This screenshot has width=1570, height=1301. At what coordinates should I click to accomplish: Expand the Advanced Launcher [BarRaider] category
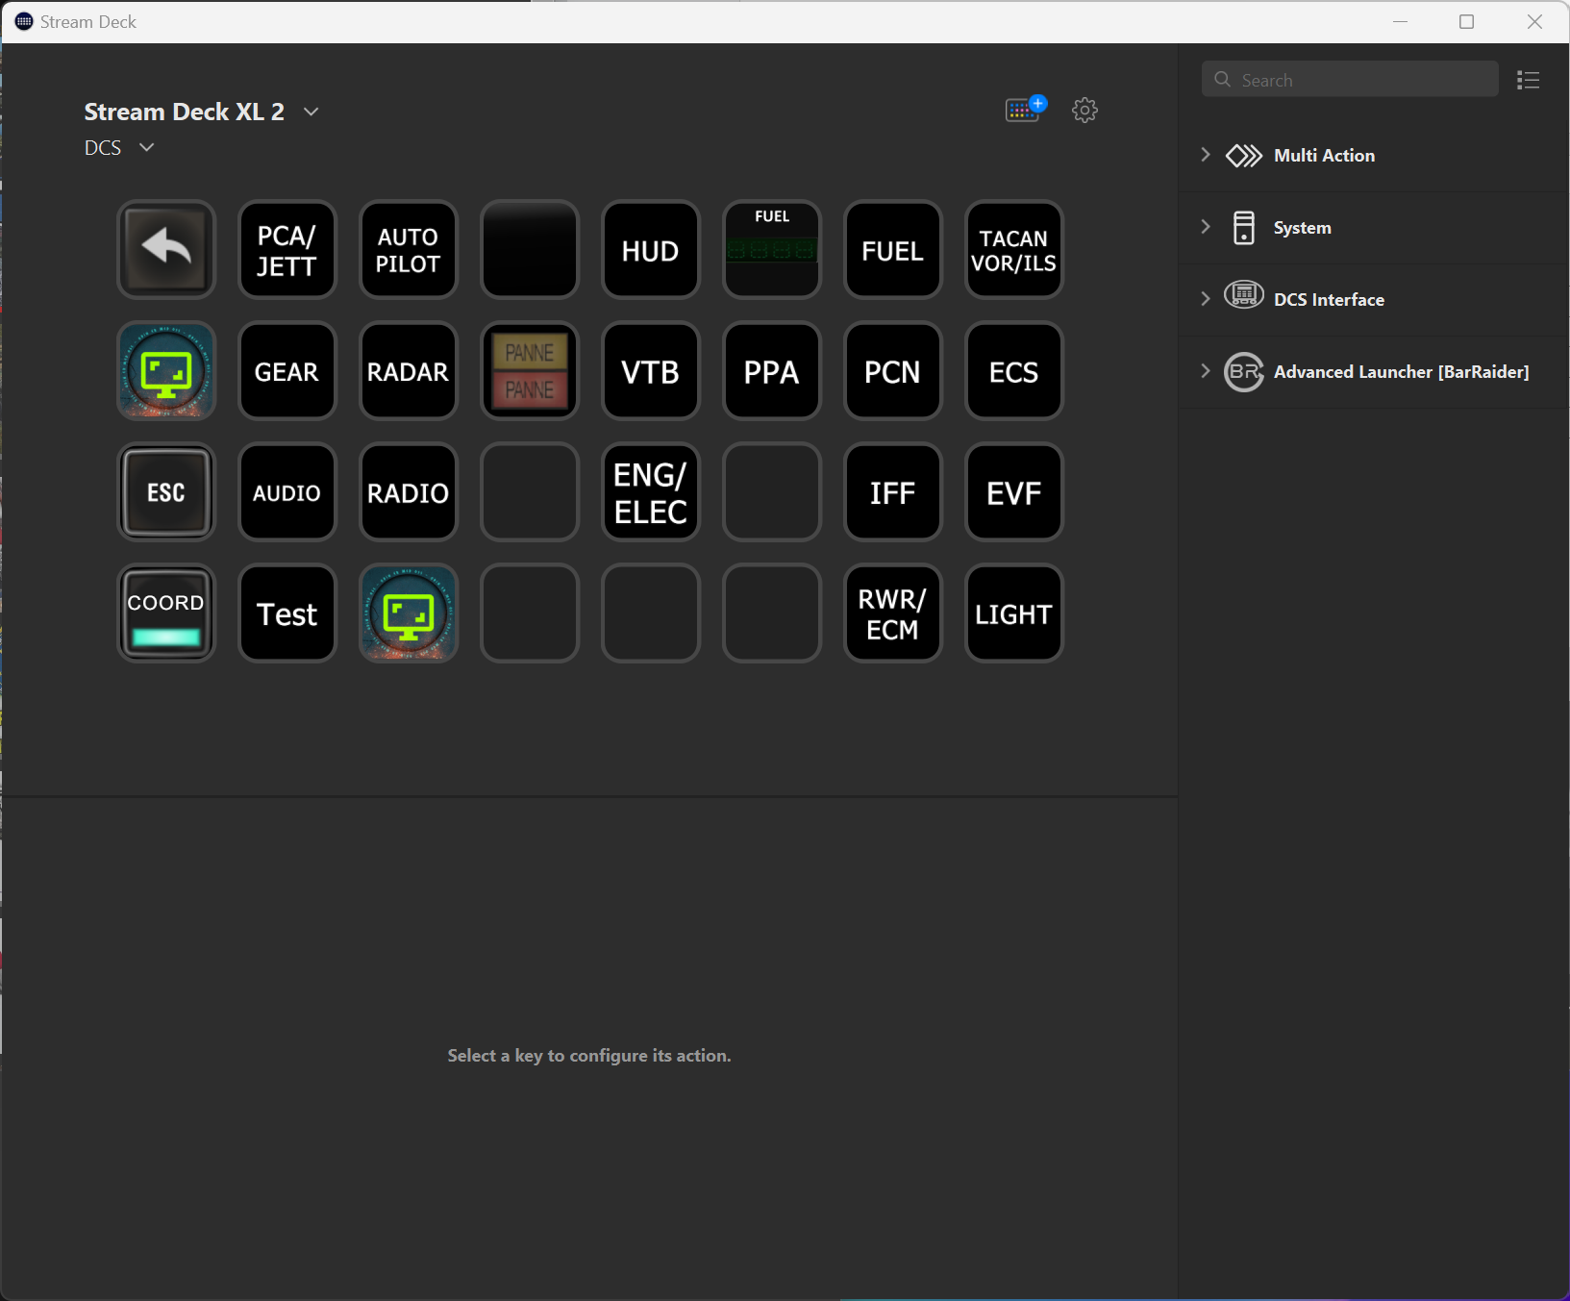(x=1206, y=371)
